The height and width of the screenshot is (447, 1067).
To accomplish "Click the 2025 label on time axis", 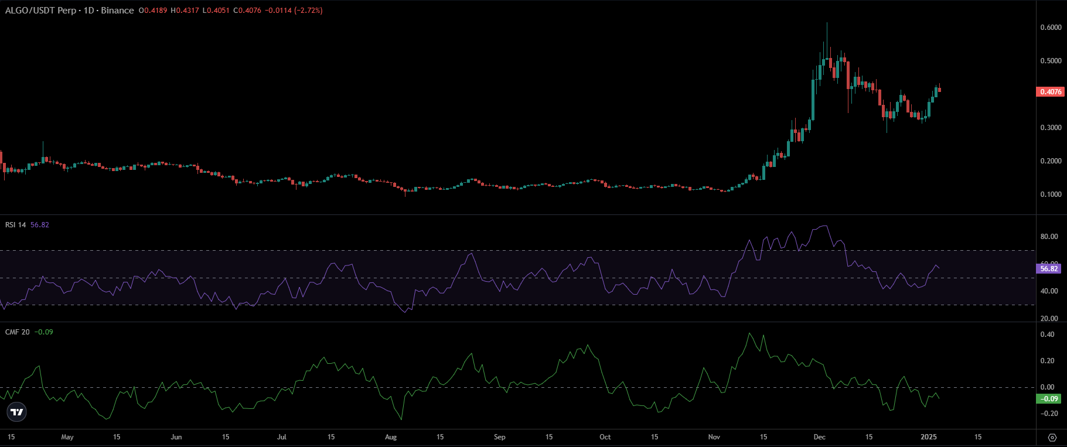I will click(929, 437).
